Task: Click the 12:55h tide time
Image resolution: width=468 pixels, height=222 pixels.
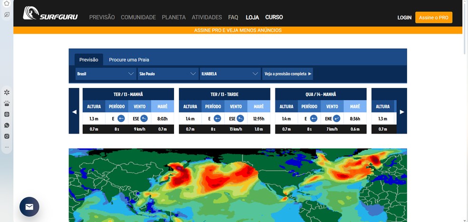Action: click(258, 118)
